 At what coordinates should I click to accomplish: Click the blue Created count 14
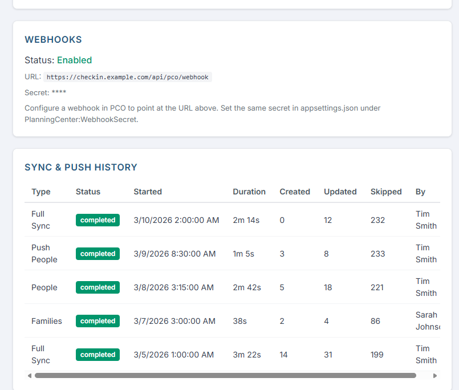(x=283, y=355)
